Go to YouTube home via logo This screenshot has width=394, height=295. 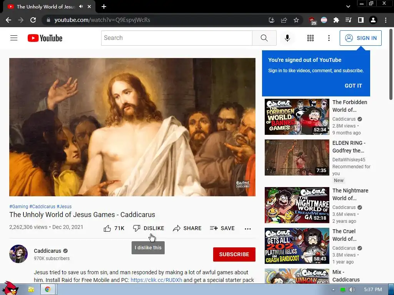pos(45,38)
